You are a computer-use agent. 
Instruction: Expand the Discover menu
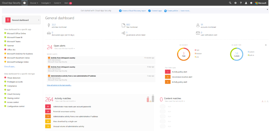point(34,3)
